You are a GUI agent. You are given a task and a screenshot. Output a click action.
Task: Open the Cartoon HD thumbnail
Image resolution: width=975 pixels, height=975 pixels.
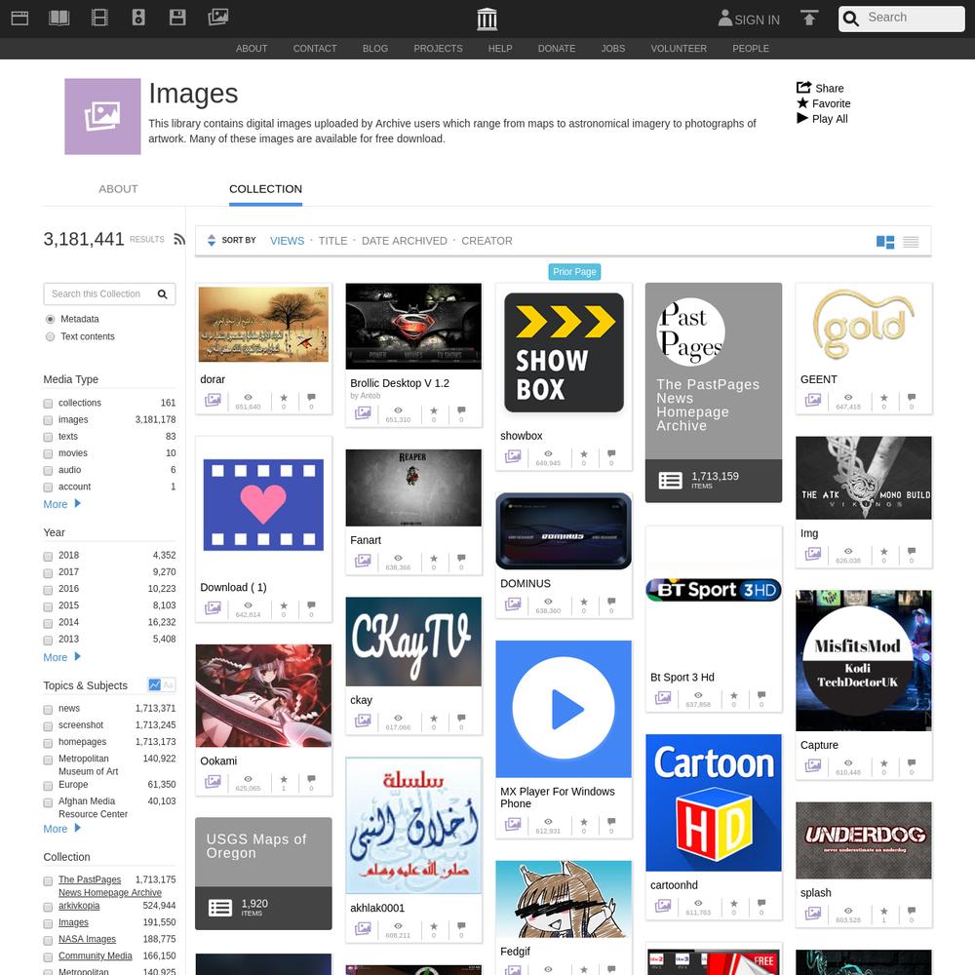(x=714, y=802)
